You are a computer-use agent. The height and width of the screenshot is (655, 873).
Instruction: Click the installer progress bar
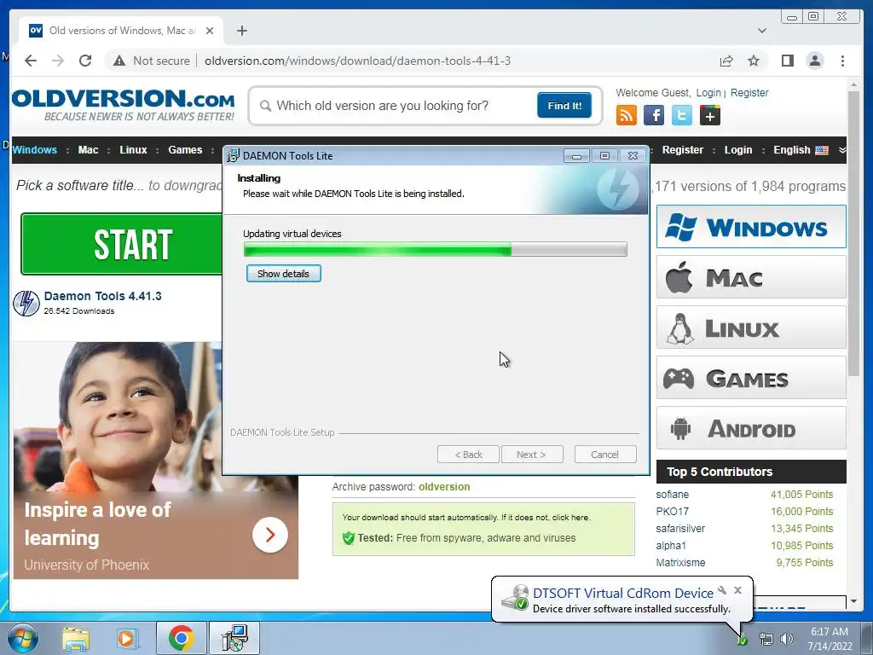click(436, 249)
